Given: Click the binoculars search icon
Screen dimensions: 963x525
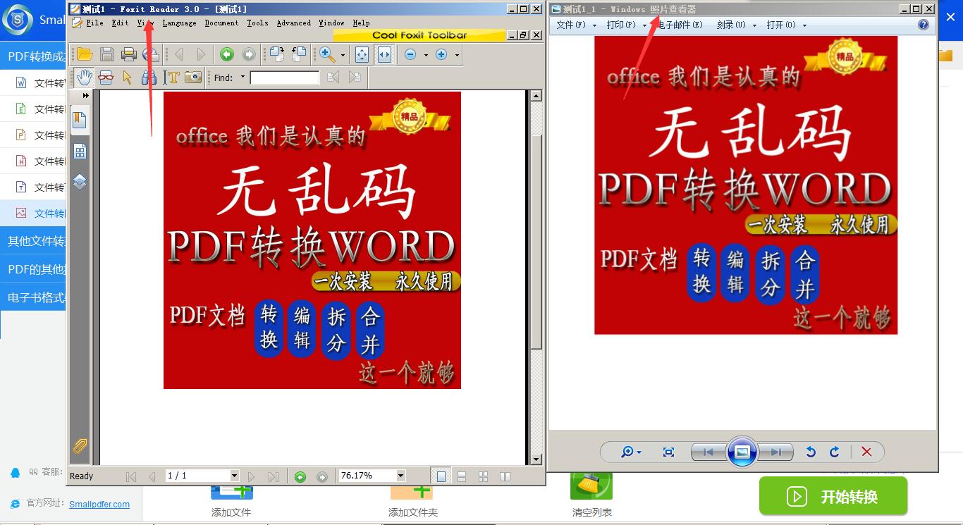Looking at the screenshot, I should 149,78.
